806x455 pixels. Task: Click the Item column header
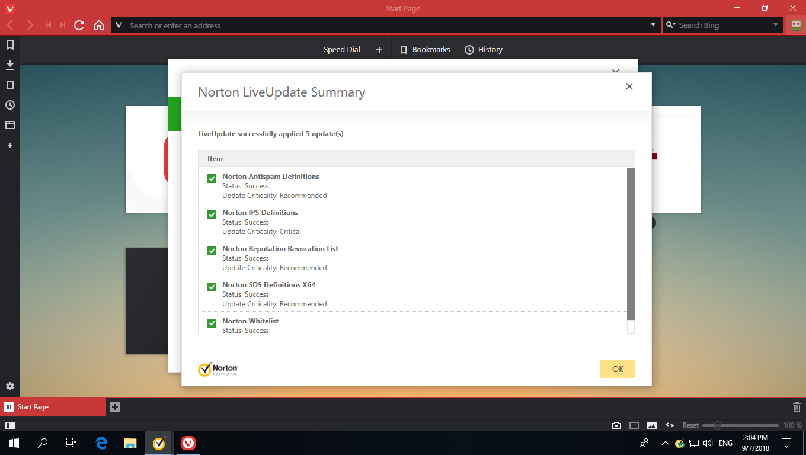click(x=417, y=159)
